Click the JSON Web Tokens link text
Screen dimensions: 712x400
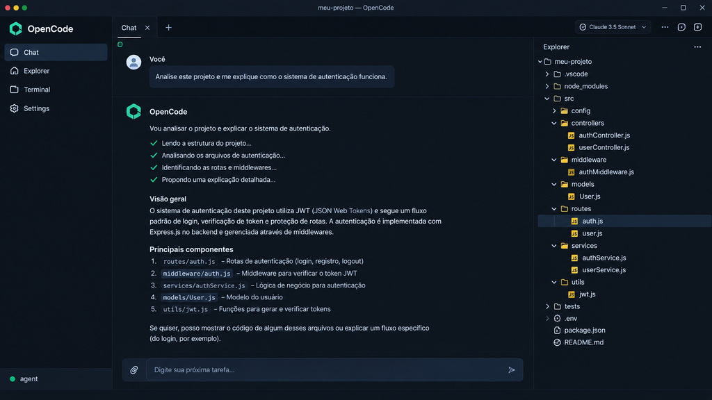point(342,211)
